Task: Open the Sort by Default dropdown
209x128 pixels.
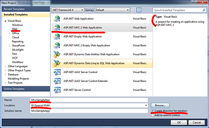Action: [x=112, y=10]
